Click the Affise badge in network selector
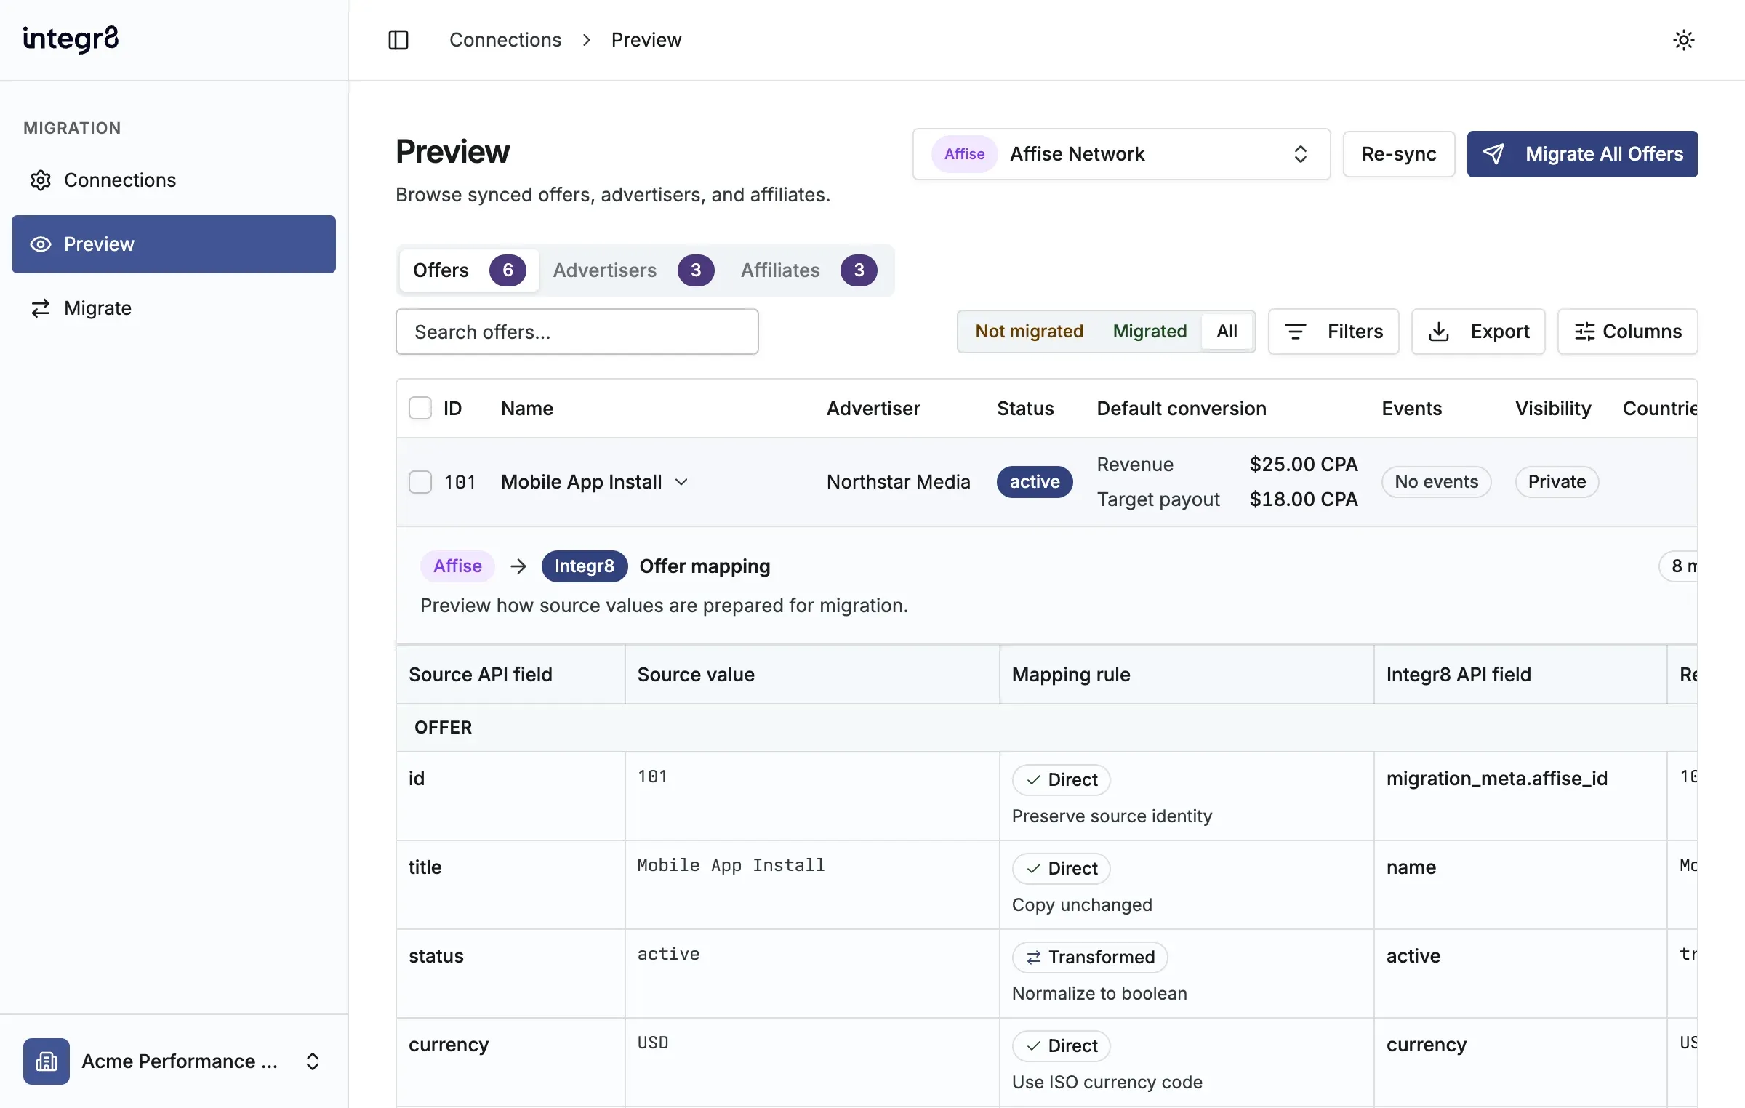 (x=964, y=154)
